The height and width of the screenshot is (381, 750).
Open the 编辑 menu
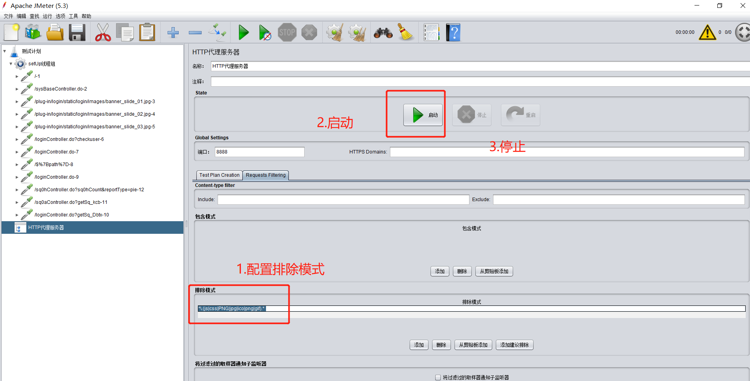pos(21,16)
